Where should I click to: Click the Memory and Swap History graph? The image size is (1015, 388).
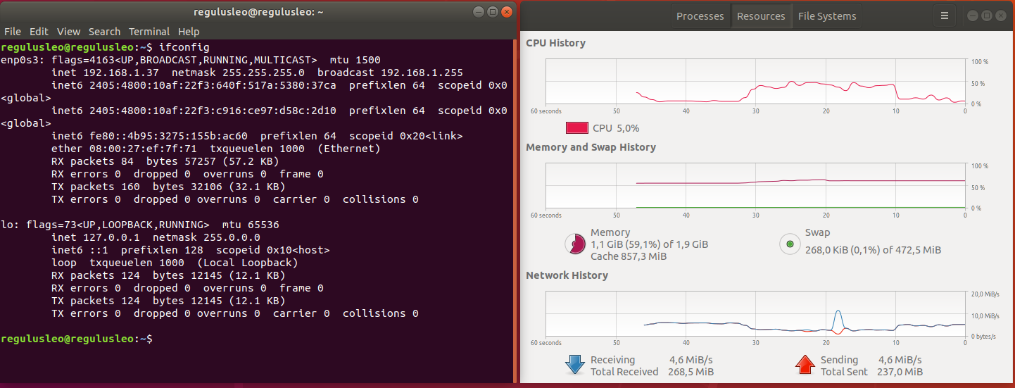click(x=756, y=186)
